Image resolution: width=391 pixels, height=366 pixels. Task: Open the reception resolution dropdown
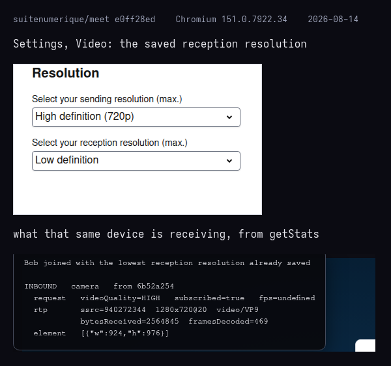coord(136,161)
